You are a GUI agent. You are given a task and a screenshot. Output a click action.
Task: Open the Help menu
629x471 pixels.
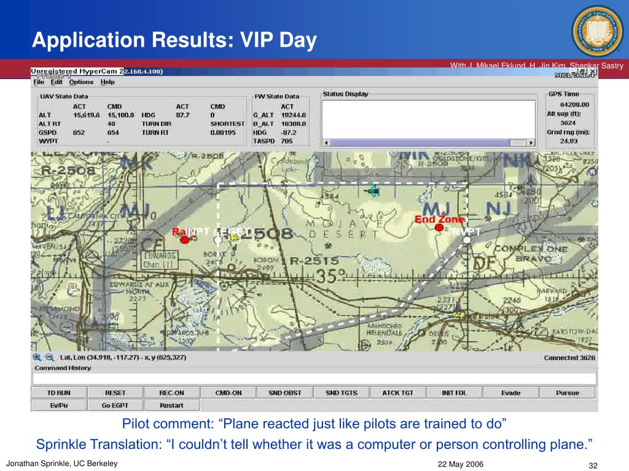[x=107, y=82]
